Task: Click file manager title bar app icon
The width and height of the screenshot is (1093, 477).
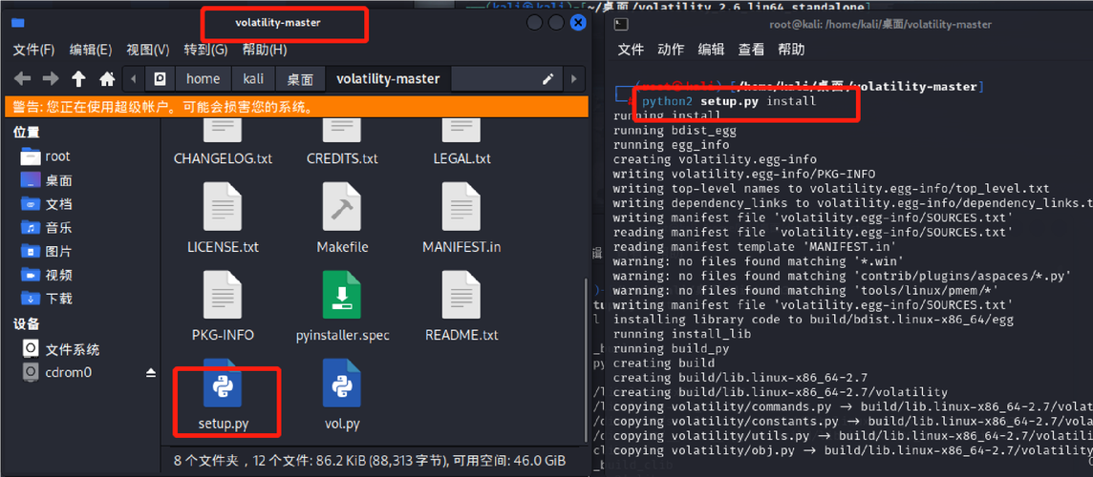Action: point(18,23)
